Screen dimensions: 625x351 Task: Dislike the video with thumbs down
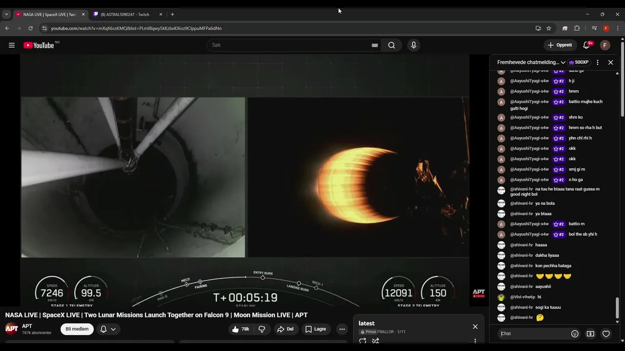click(x=262, y=329)
